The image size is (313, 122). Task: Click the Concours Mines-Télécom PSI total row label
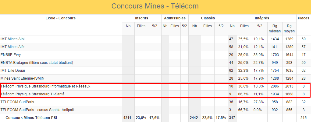31,118
